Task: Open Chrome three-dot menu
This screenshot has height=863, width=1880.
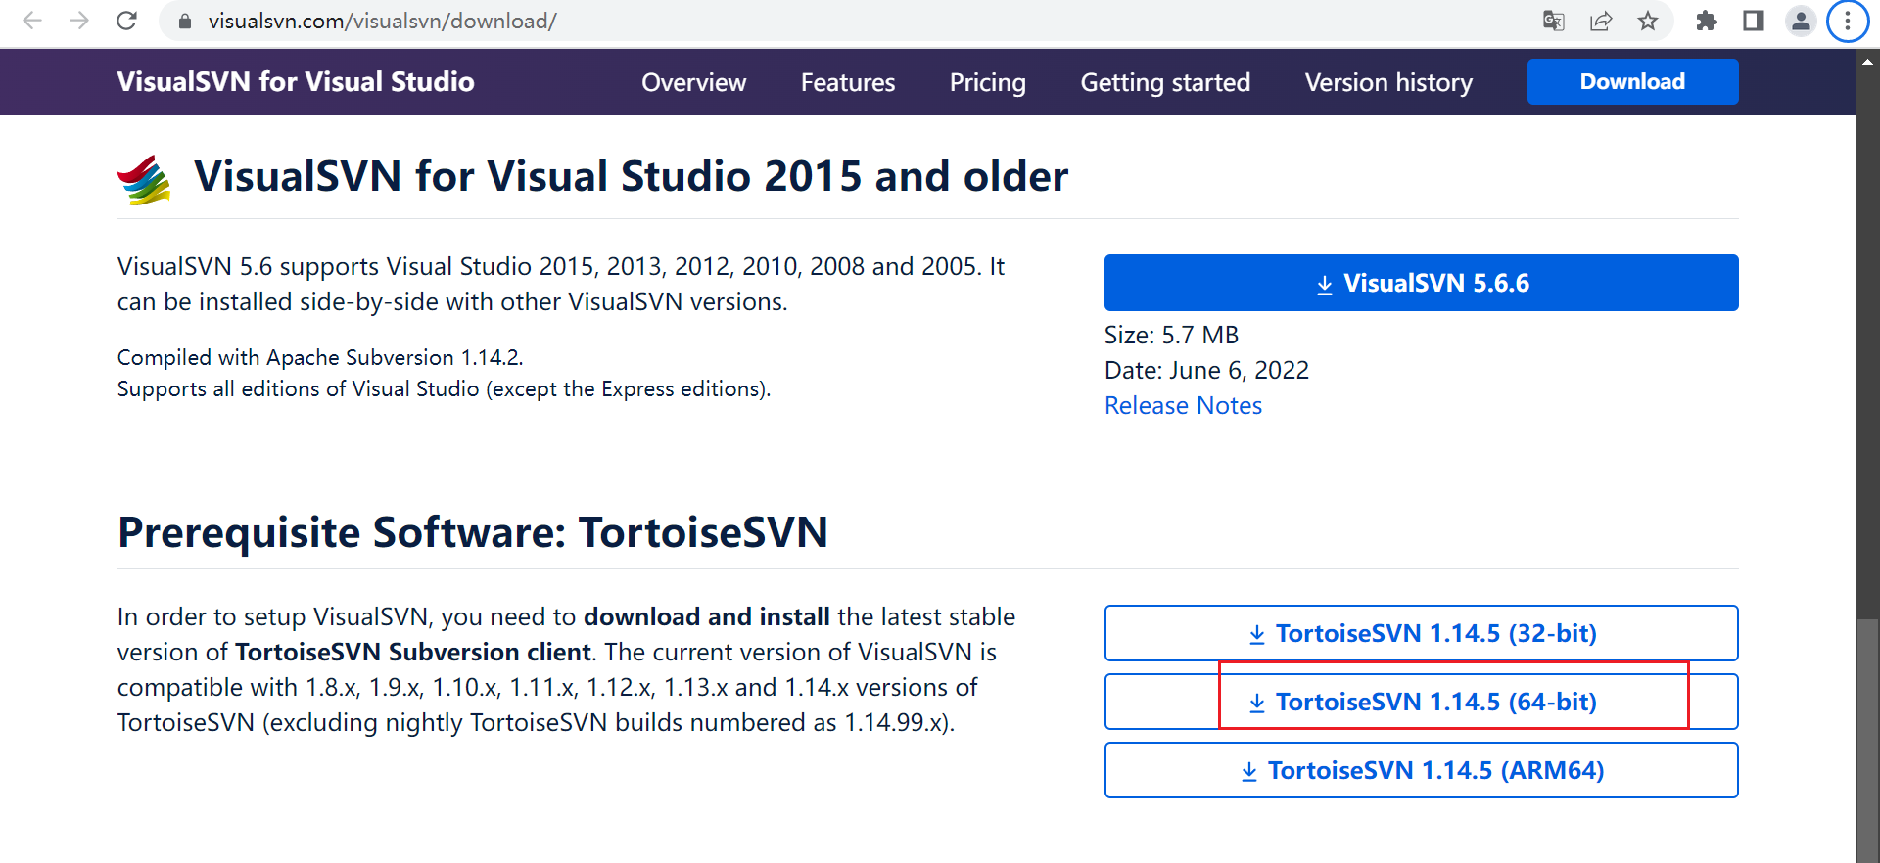Action: 1848,21
